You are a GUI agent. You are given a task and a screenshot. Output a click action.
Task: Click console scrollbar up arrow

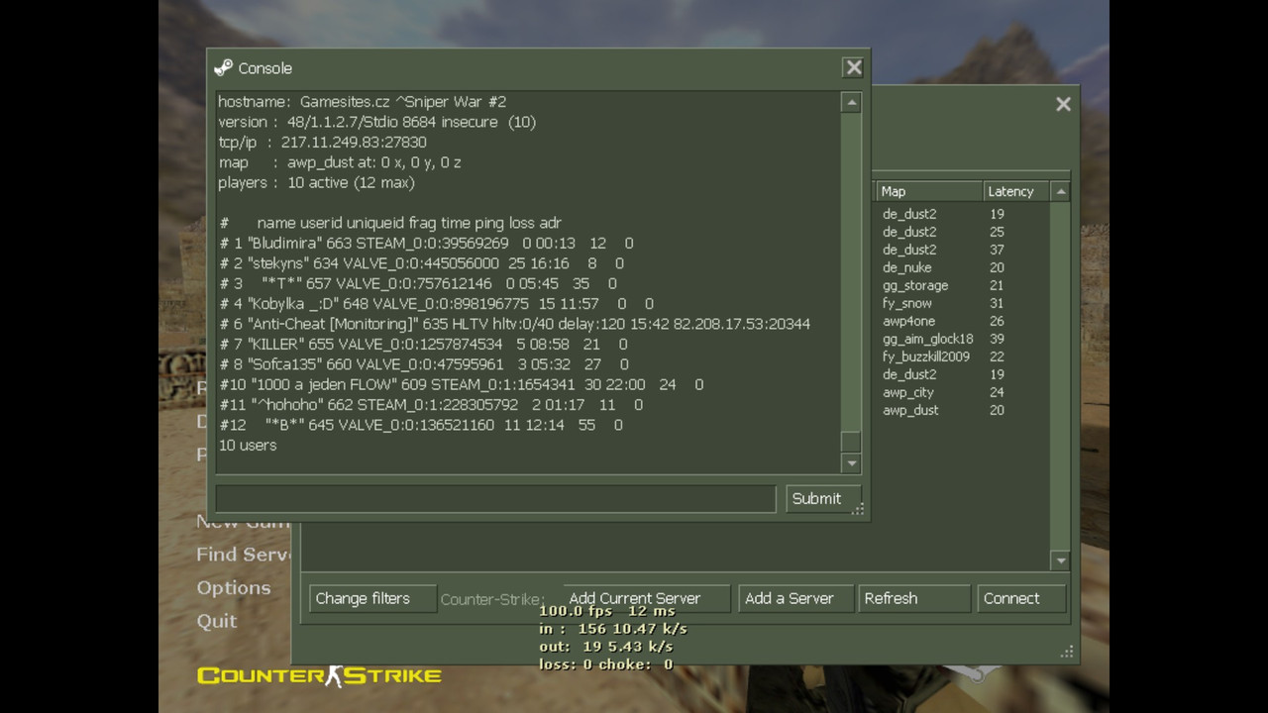(x=851, y=102)
